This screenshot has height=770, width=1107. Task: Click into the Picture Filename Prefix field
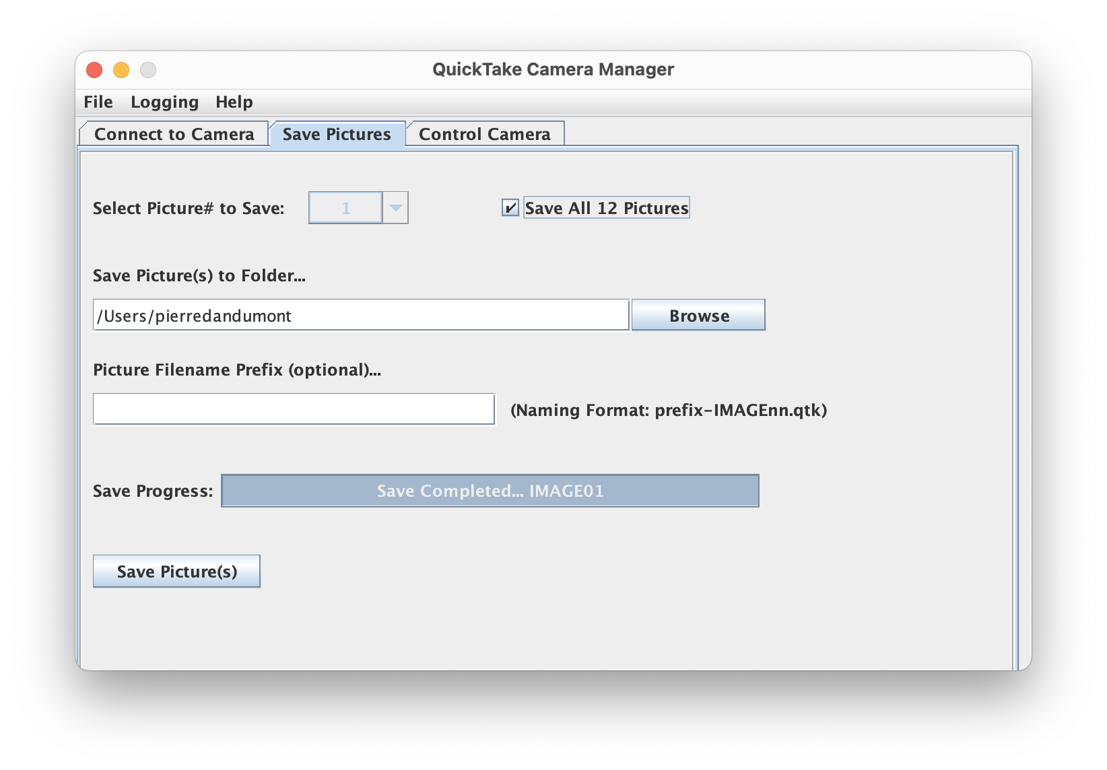coord(294,409)
